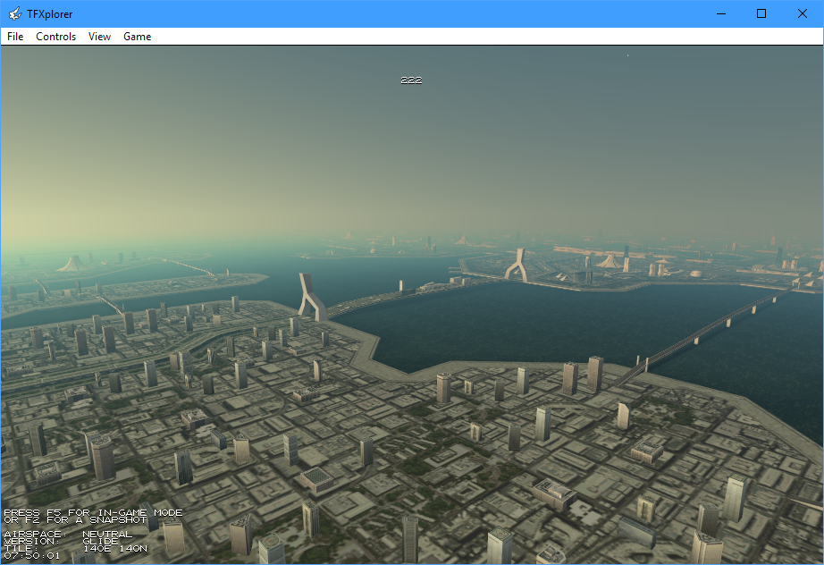Click the white tent-shaped structure on far left
The width and height of the screenshot is (824, 565).
click(x=73, y=262)
